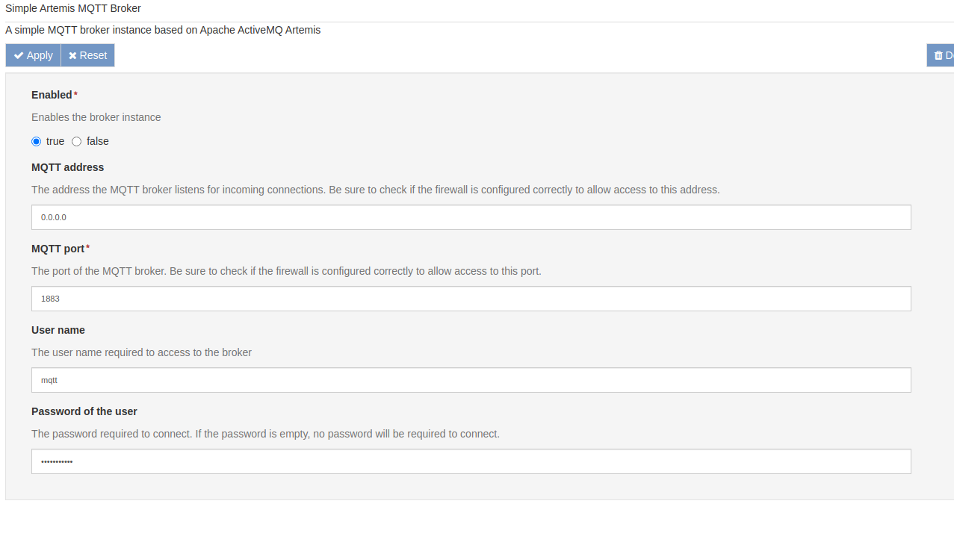Enable the broker instance by choosing true
The height and width of the screenshot is (545, 954).
(36, 141)
